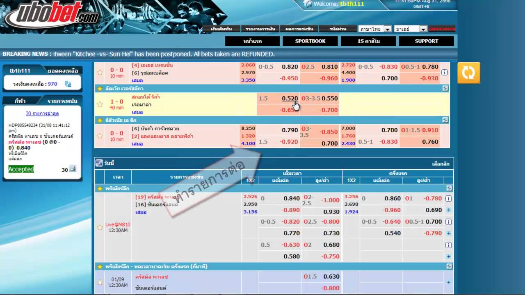Click the orange refresh button at right

(x=469, y=73)
